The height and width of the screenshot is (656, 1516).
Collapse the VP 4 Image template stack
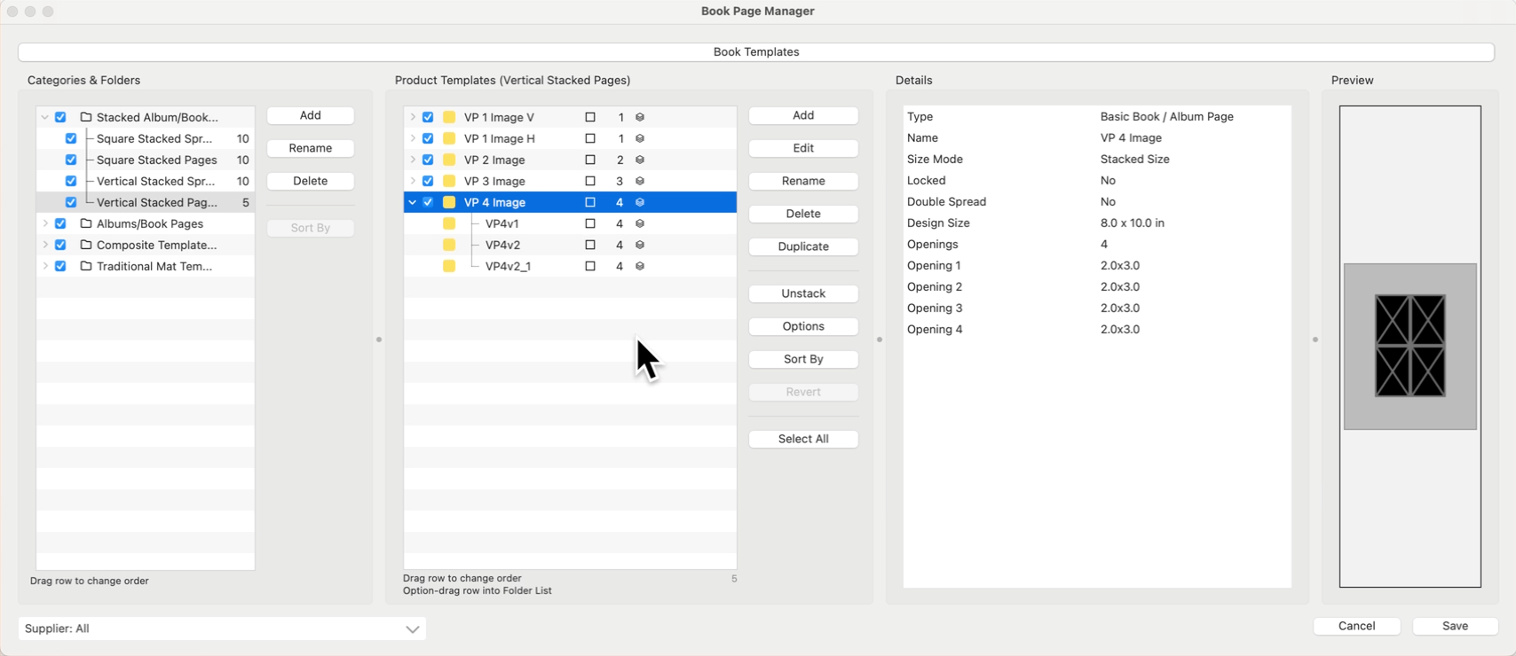(x=413, y=202)
